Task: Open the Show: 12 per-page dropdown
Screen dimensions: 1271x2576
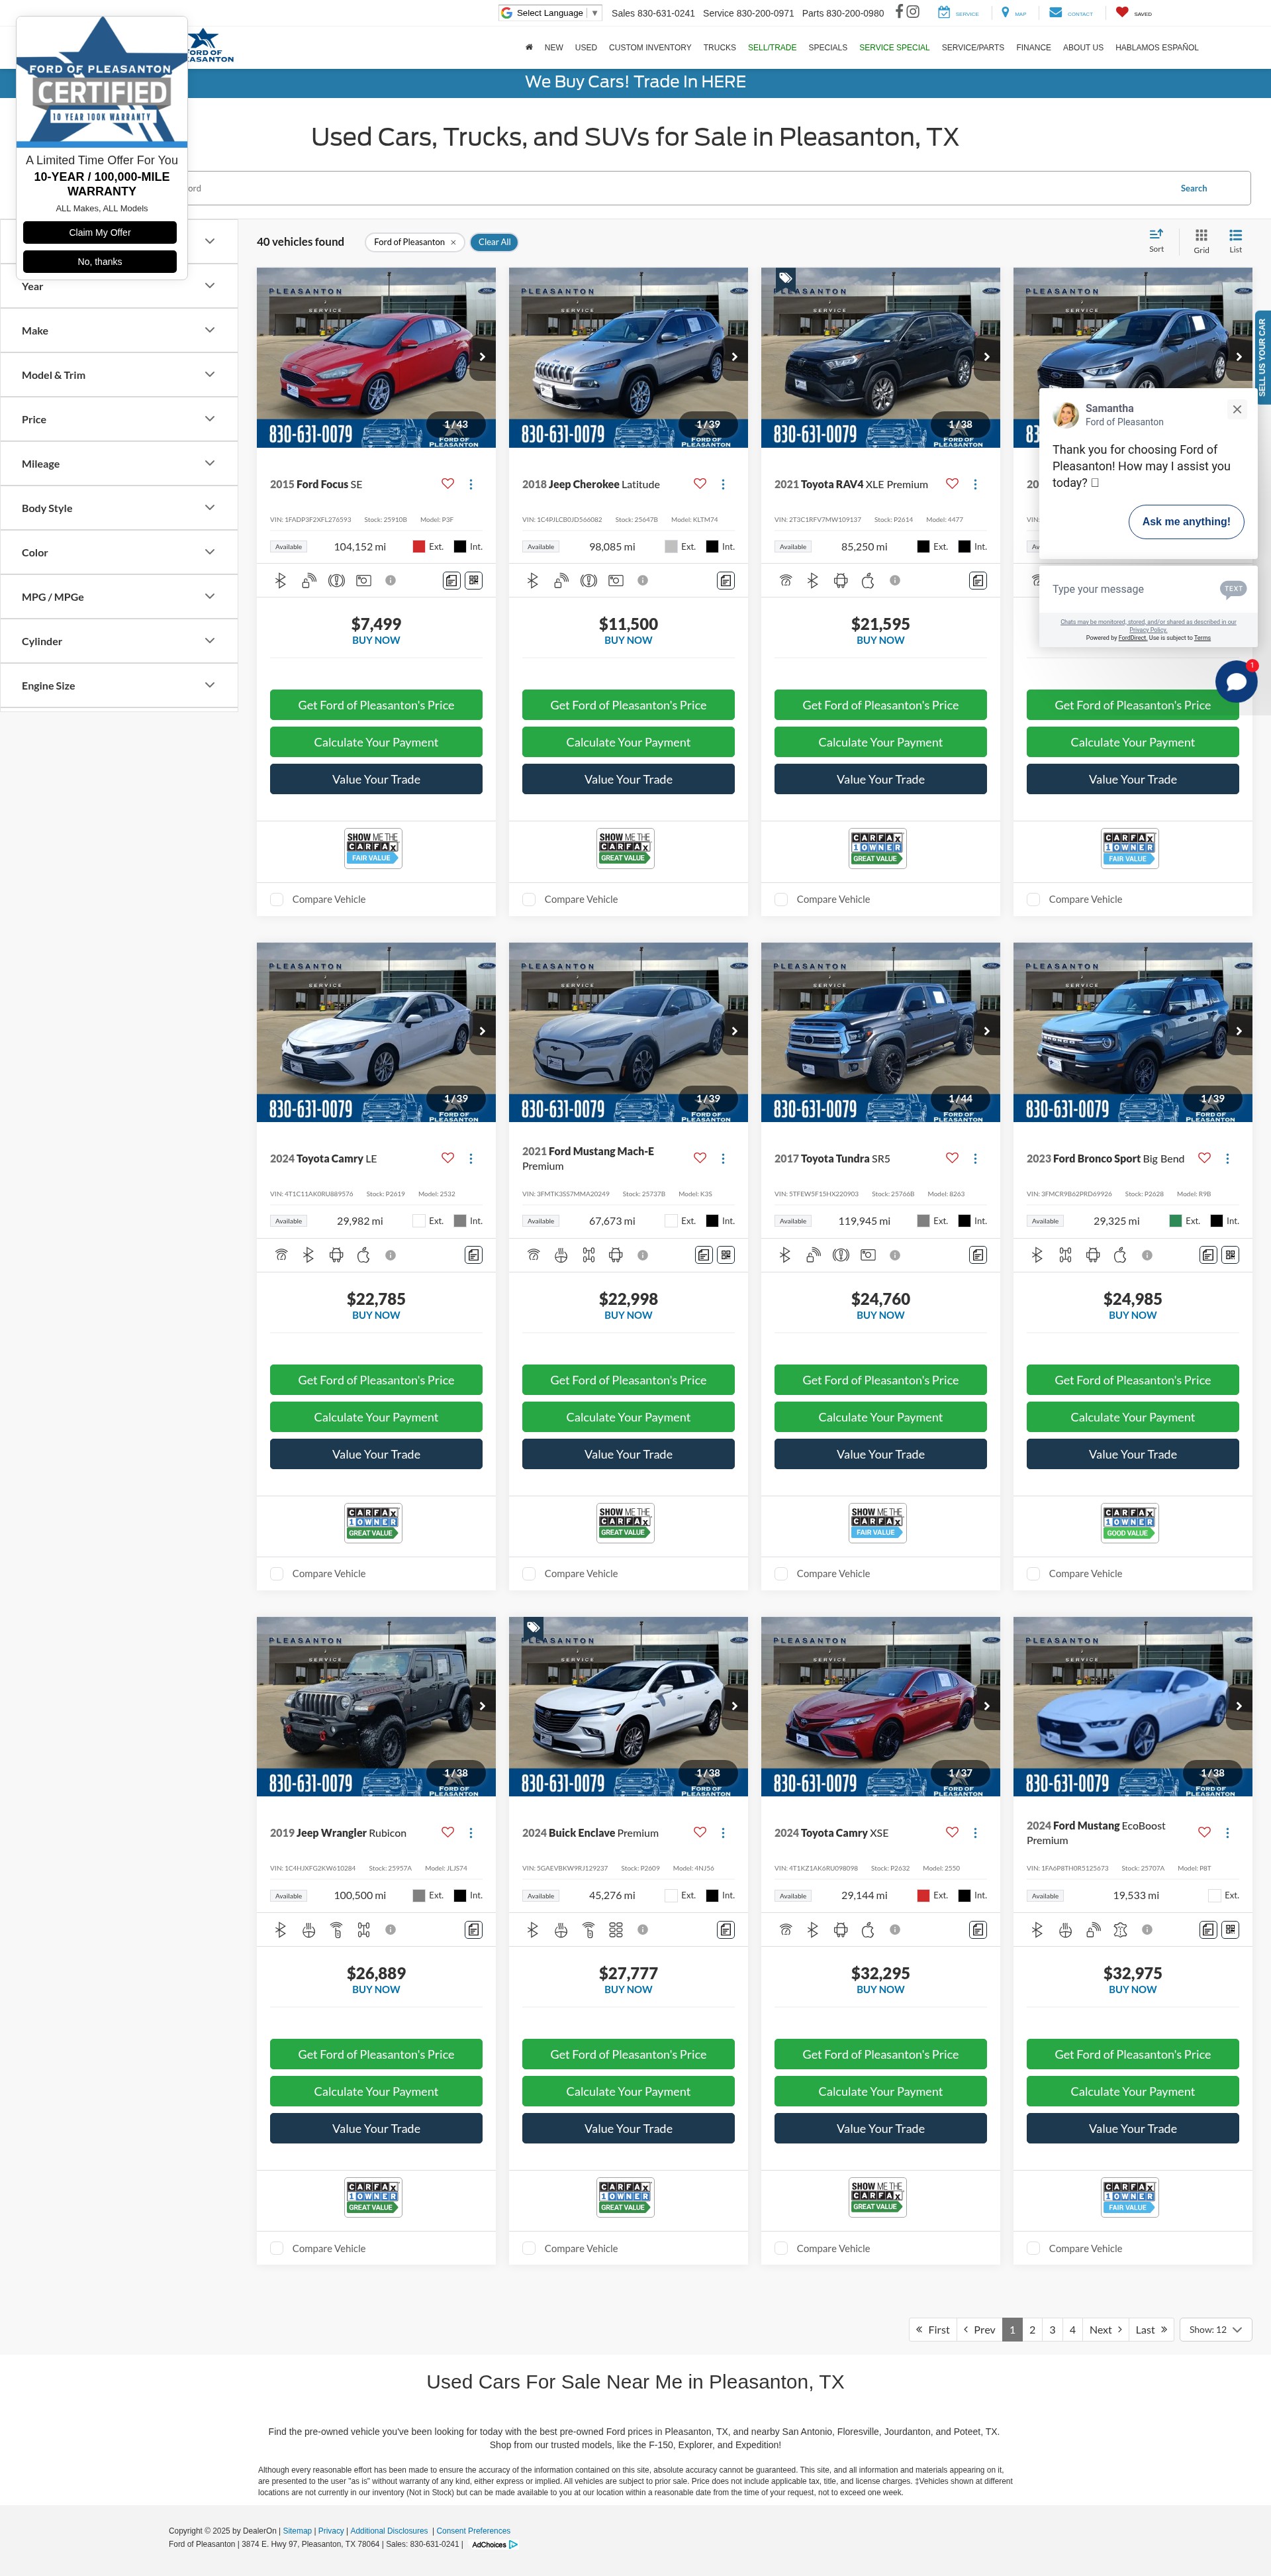Action: pyautogui.click(x=1215, y=2329)
